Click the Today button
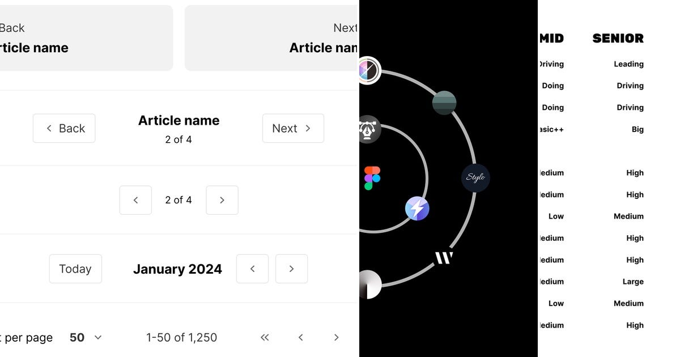Screen dimensions: 680x357 [x=75, y=269]
